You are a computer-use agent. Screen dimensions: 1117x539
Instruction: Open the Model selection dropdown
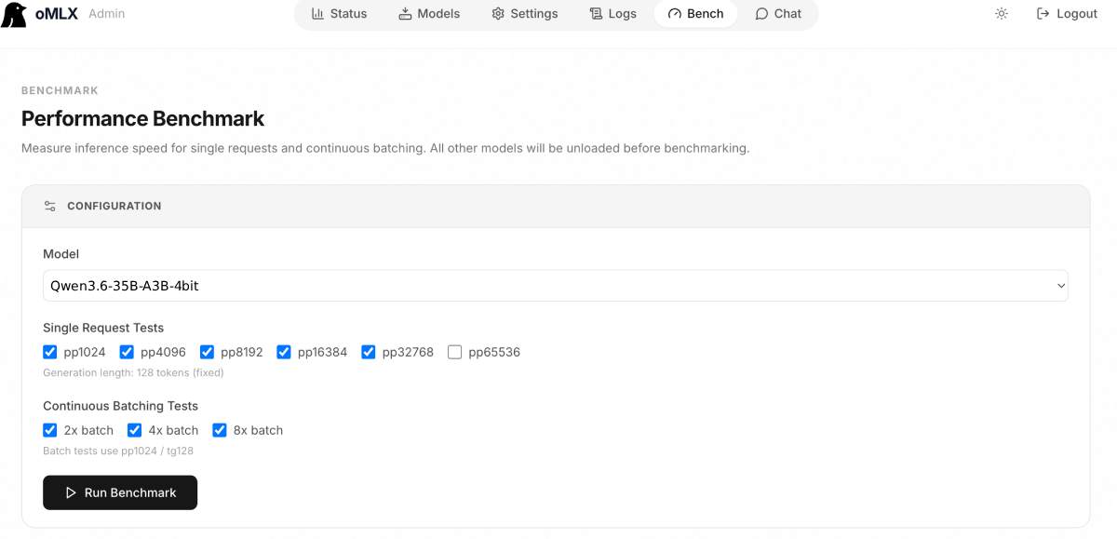[x=556, y=286]
